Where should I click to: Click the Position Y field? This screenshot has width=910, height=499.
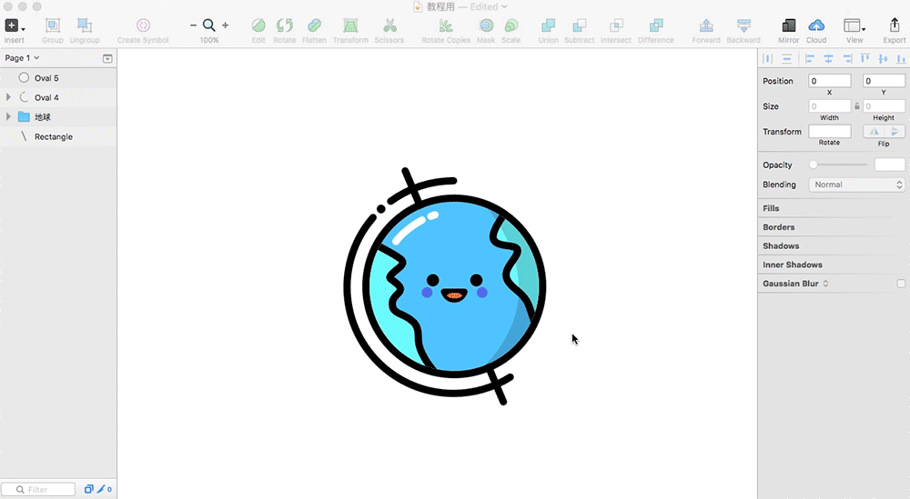(884, 81)
